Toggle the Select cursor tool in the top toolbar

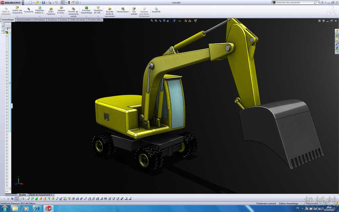point(62,3)
